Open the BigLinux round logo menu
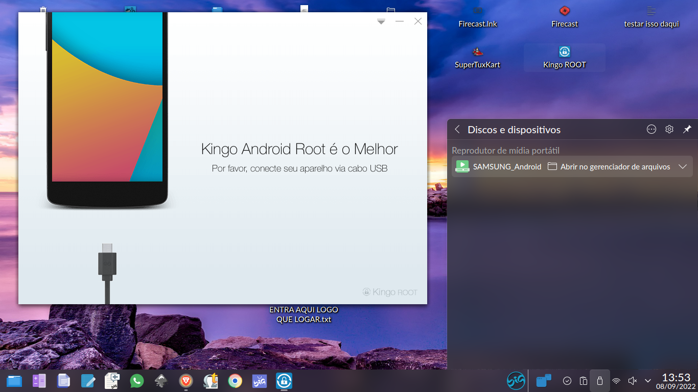698x392 pixels. click(516, 381)
